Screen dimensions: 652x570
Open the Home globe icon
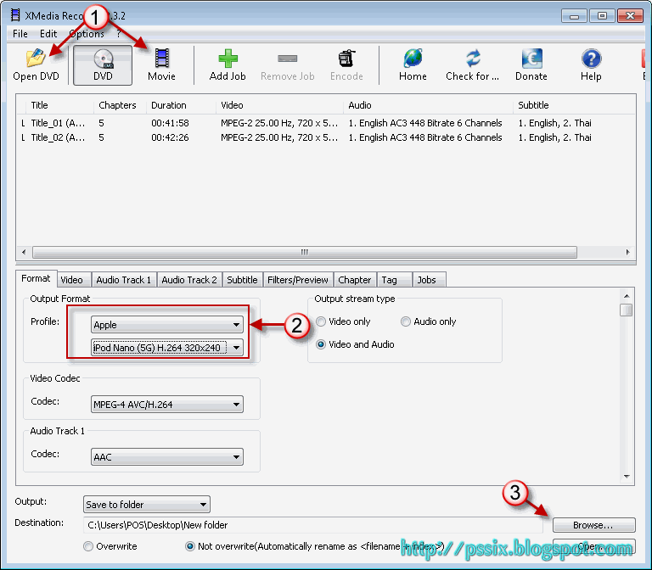click(x=413, y=59)
